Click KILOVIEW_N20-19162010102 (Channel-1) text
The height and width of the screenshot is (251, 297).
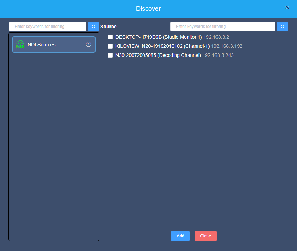coord(163,46)
